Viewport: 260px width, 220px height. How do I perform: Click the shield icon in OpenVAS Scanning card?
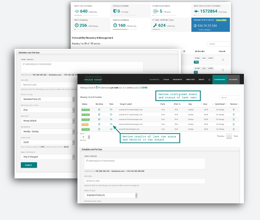point(114,11)
